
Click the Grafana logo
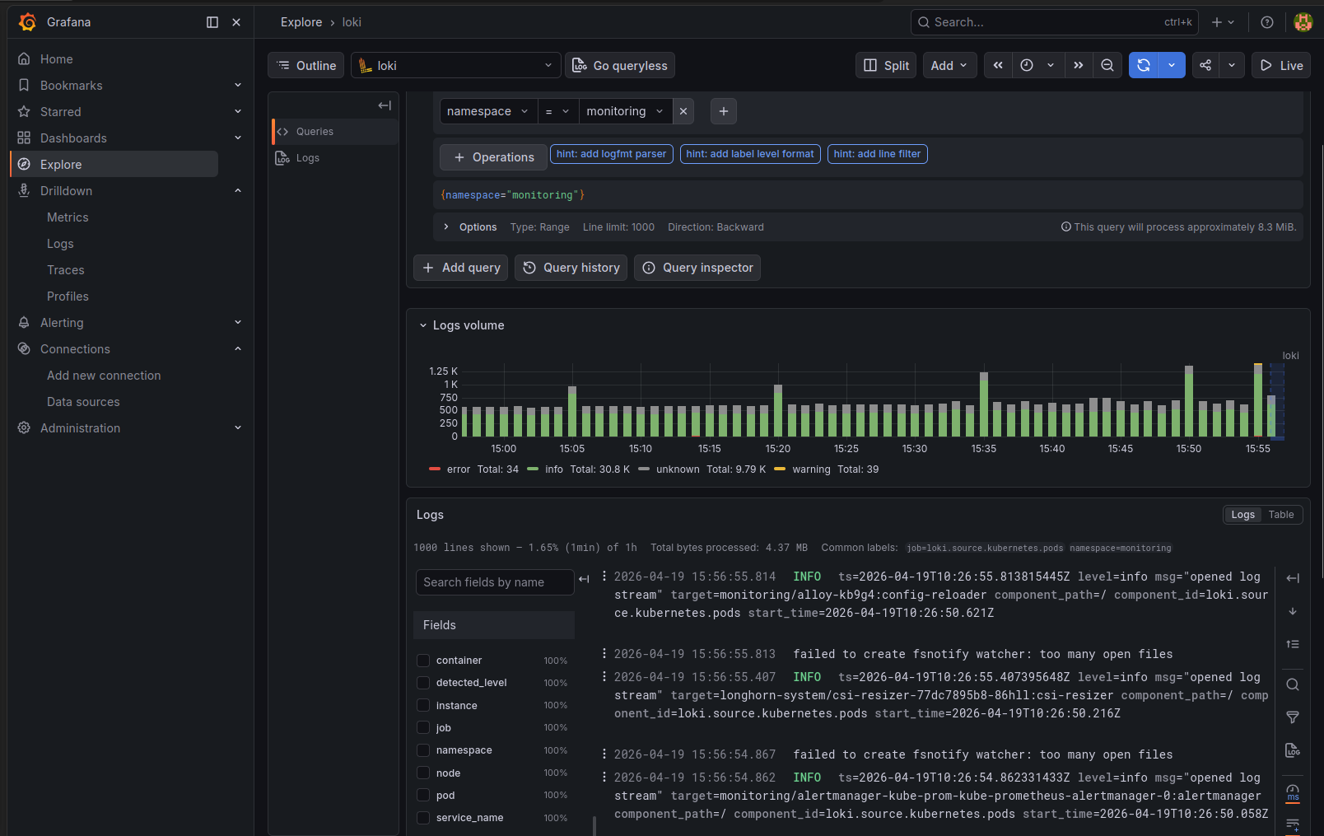[x=28, y=22]
